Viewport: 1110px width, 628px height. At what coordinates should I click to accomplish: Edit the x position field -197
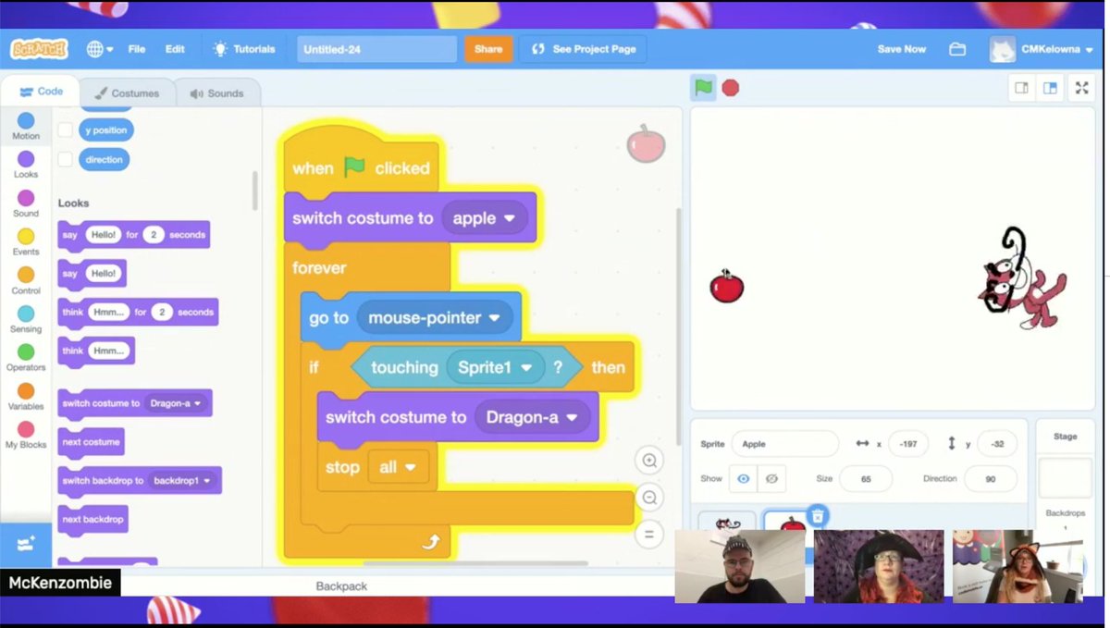[x=908, y=444]
